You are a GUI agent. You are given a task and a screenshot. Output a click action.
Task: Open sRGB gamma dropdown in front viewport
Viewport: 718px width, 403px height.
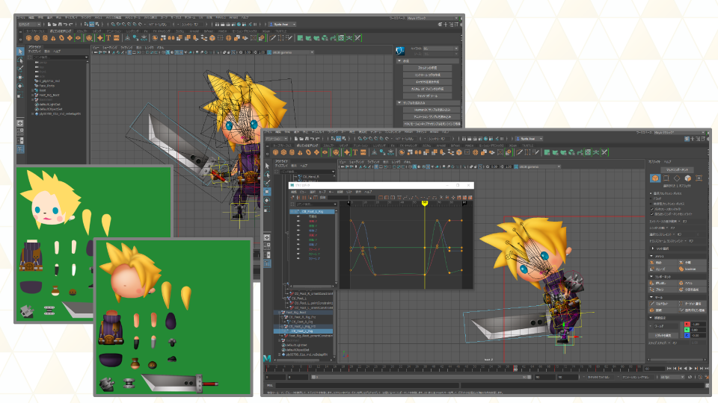click(539, 166)
